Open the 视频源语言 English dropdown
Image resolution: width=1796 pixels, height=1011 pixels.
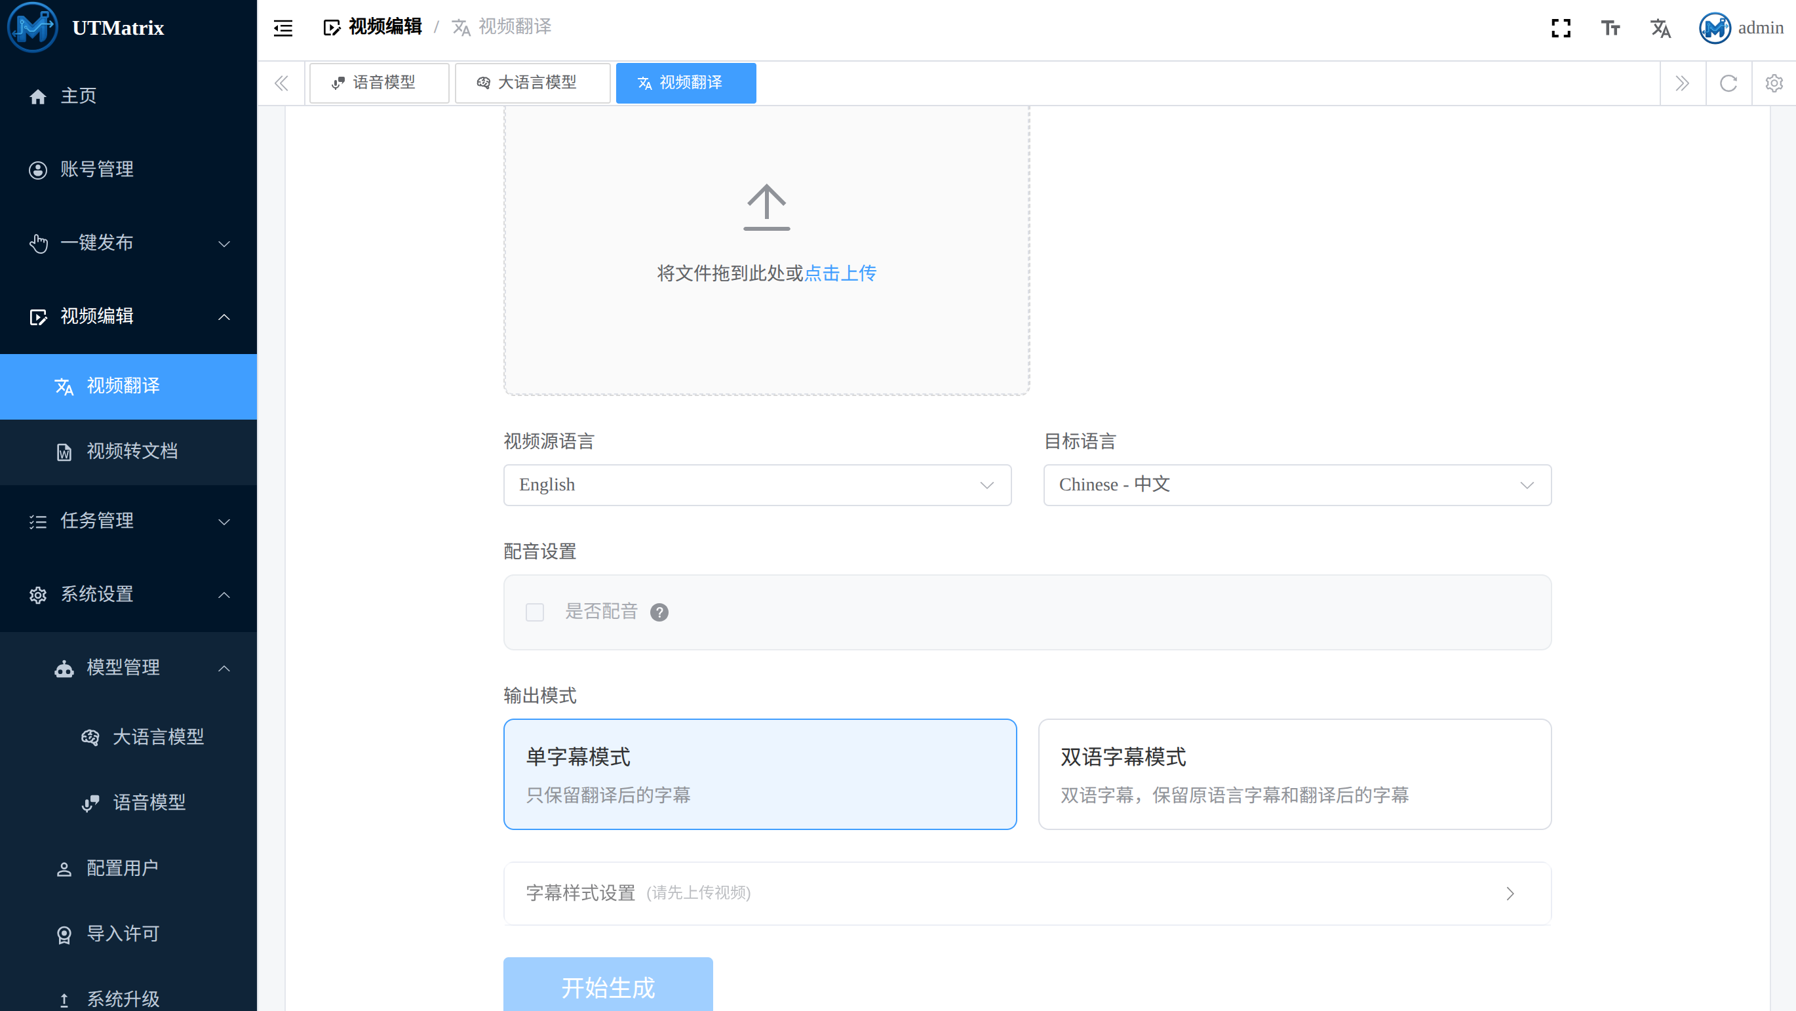[x=757, y=485]
